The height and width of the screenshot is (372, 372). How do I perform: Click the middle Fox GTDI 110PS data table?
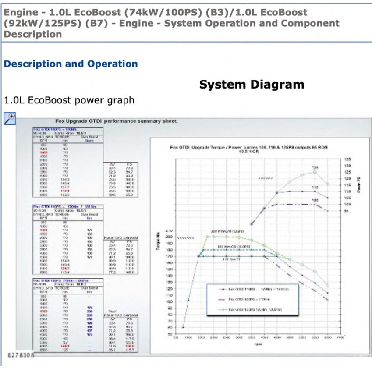(68, 239)
